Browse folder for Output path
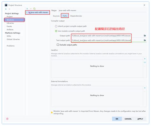The width and height of the screenshot is (151, 126). [x=145, y=35]
